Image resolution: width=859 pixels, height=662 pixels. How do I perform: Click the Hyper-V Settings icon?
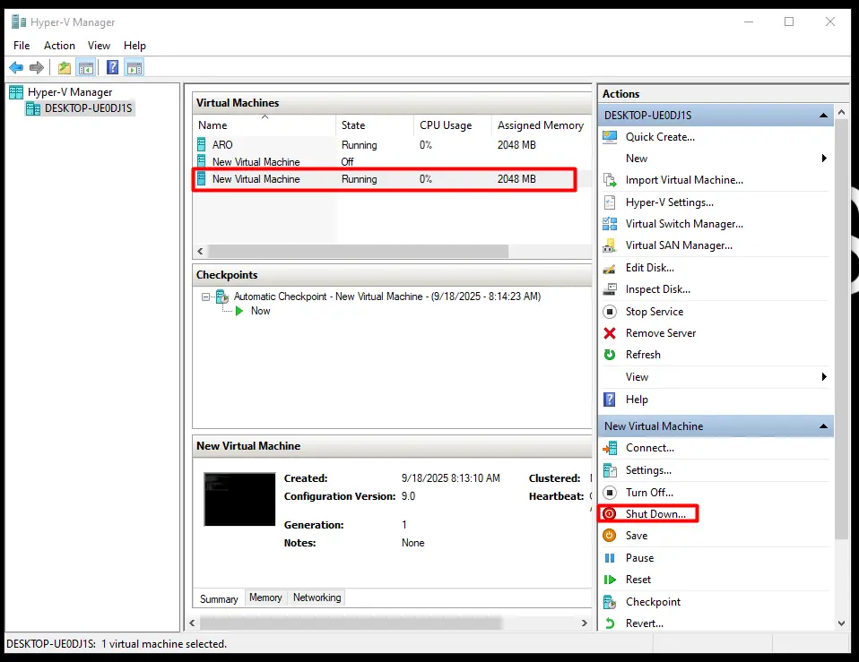coord(610,202)
